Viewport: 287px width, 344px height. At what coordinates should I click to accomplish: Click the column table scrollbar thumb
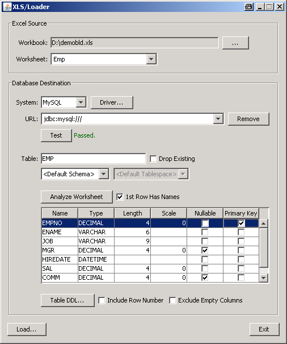[264, 248]
